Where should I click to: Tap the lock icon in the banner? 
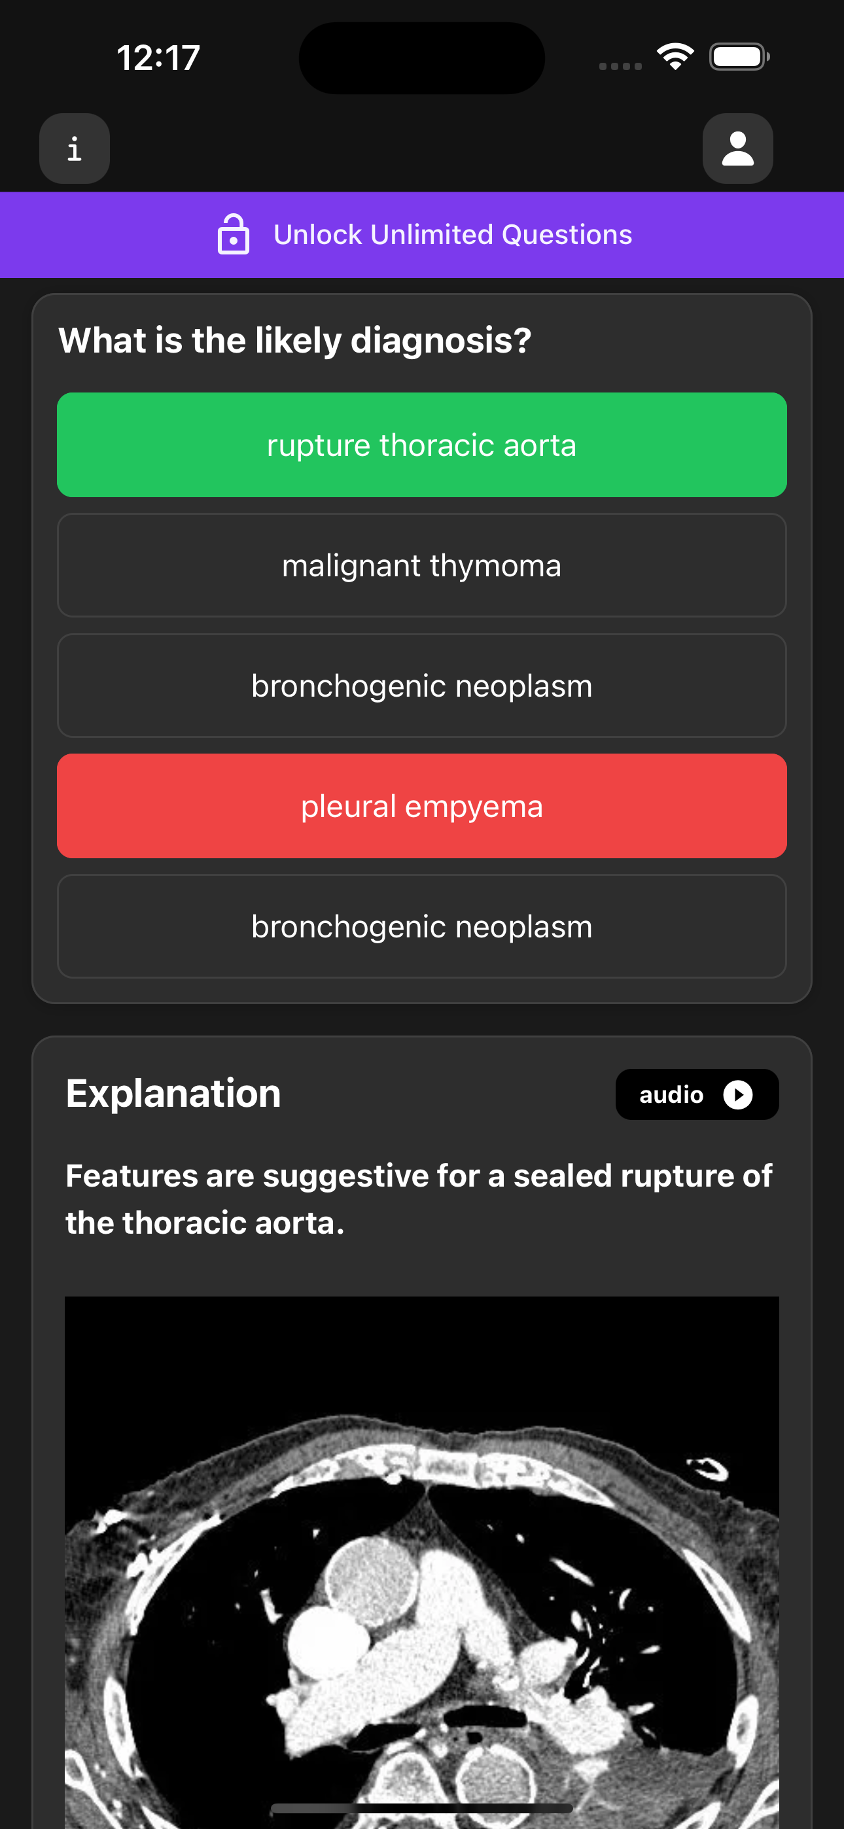pos(233,234)
